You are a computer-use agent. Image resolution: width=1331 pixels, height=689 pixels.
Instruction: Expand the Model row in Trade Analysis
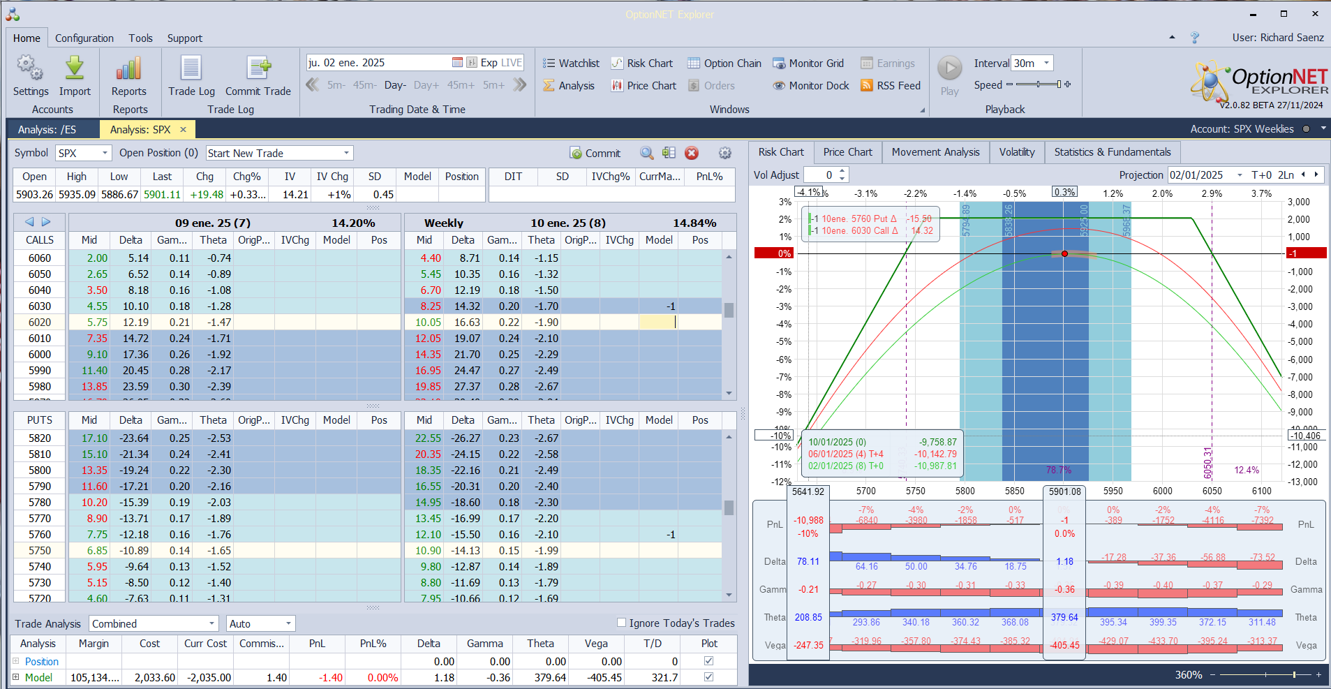(16, 677)
